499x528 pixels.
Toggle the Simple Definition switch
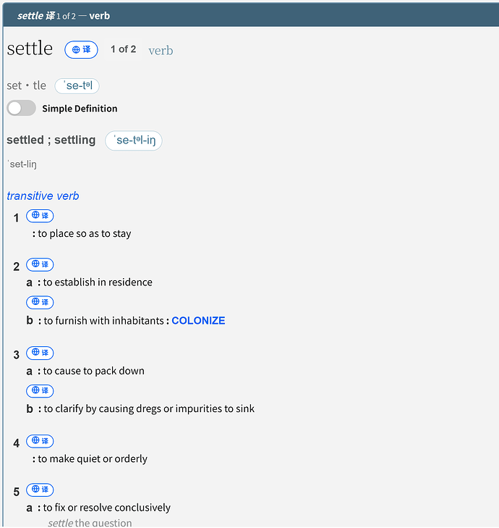pyautogui.click(x=21, y=108)
